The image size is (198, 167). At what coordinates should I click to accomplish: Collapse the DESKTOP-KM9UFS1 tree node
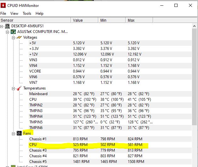tap(2, 26)
